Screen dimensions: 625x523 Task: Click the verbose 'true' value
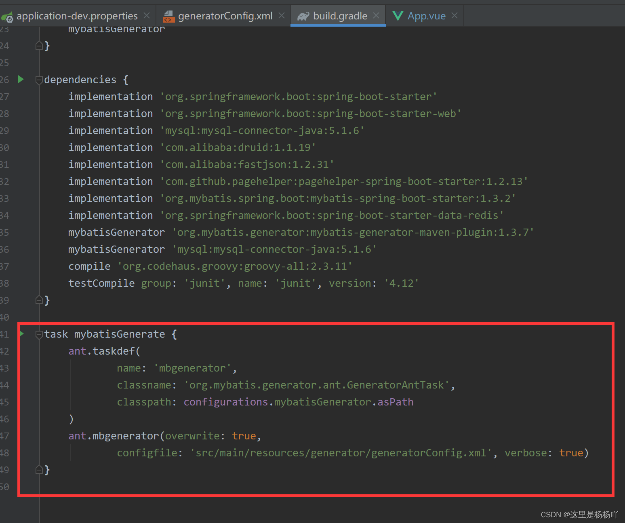pos(571,453)
